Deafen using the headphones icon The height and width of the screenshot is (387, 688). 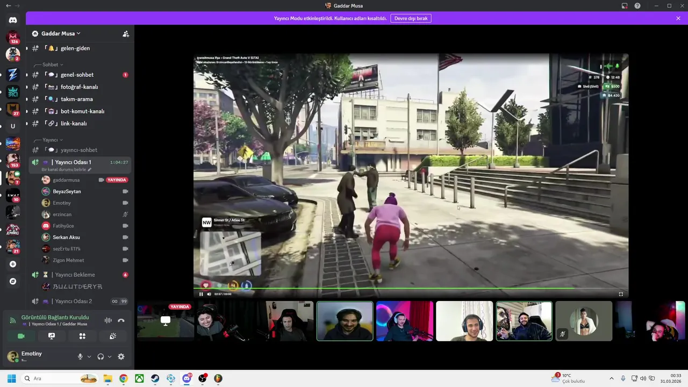tap(101, 356)
